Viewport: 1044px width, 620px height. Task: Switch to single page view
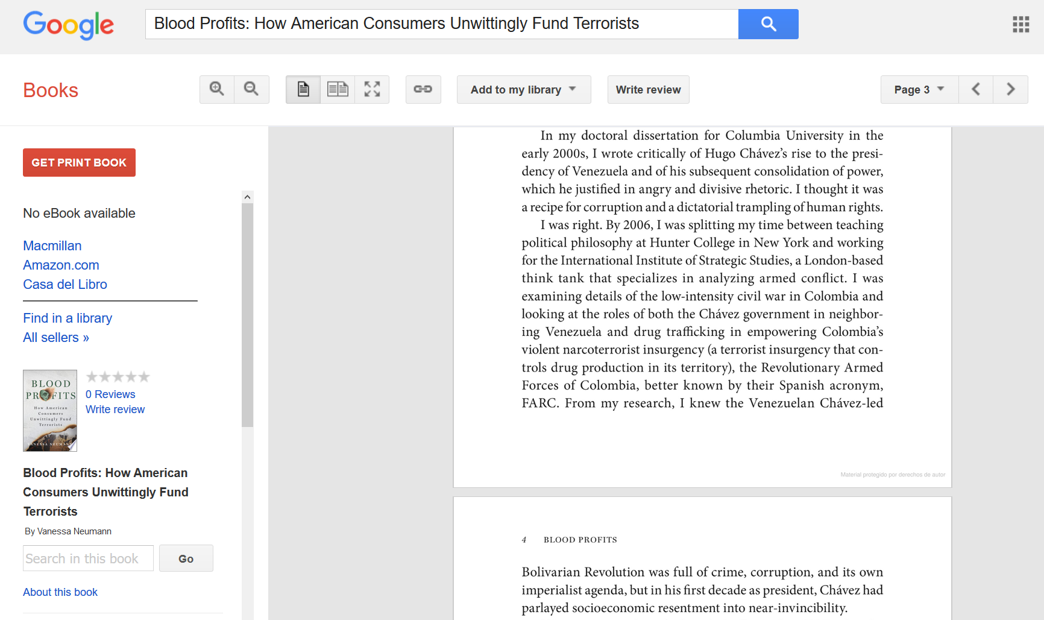tap(303, 89)
